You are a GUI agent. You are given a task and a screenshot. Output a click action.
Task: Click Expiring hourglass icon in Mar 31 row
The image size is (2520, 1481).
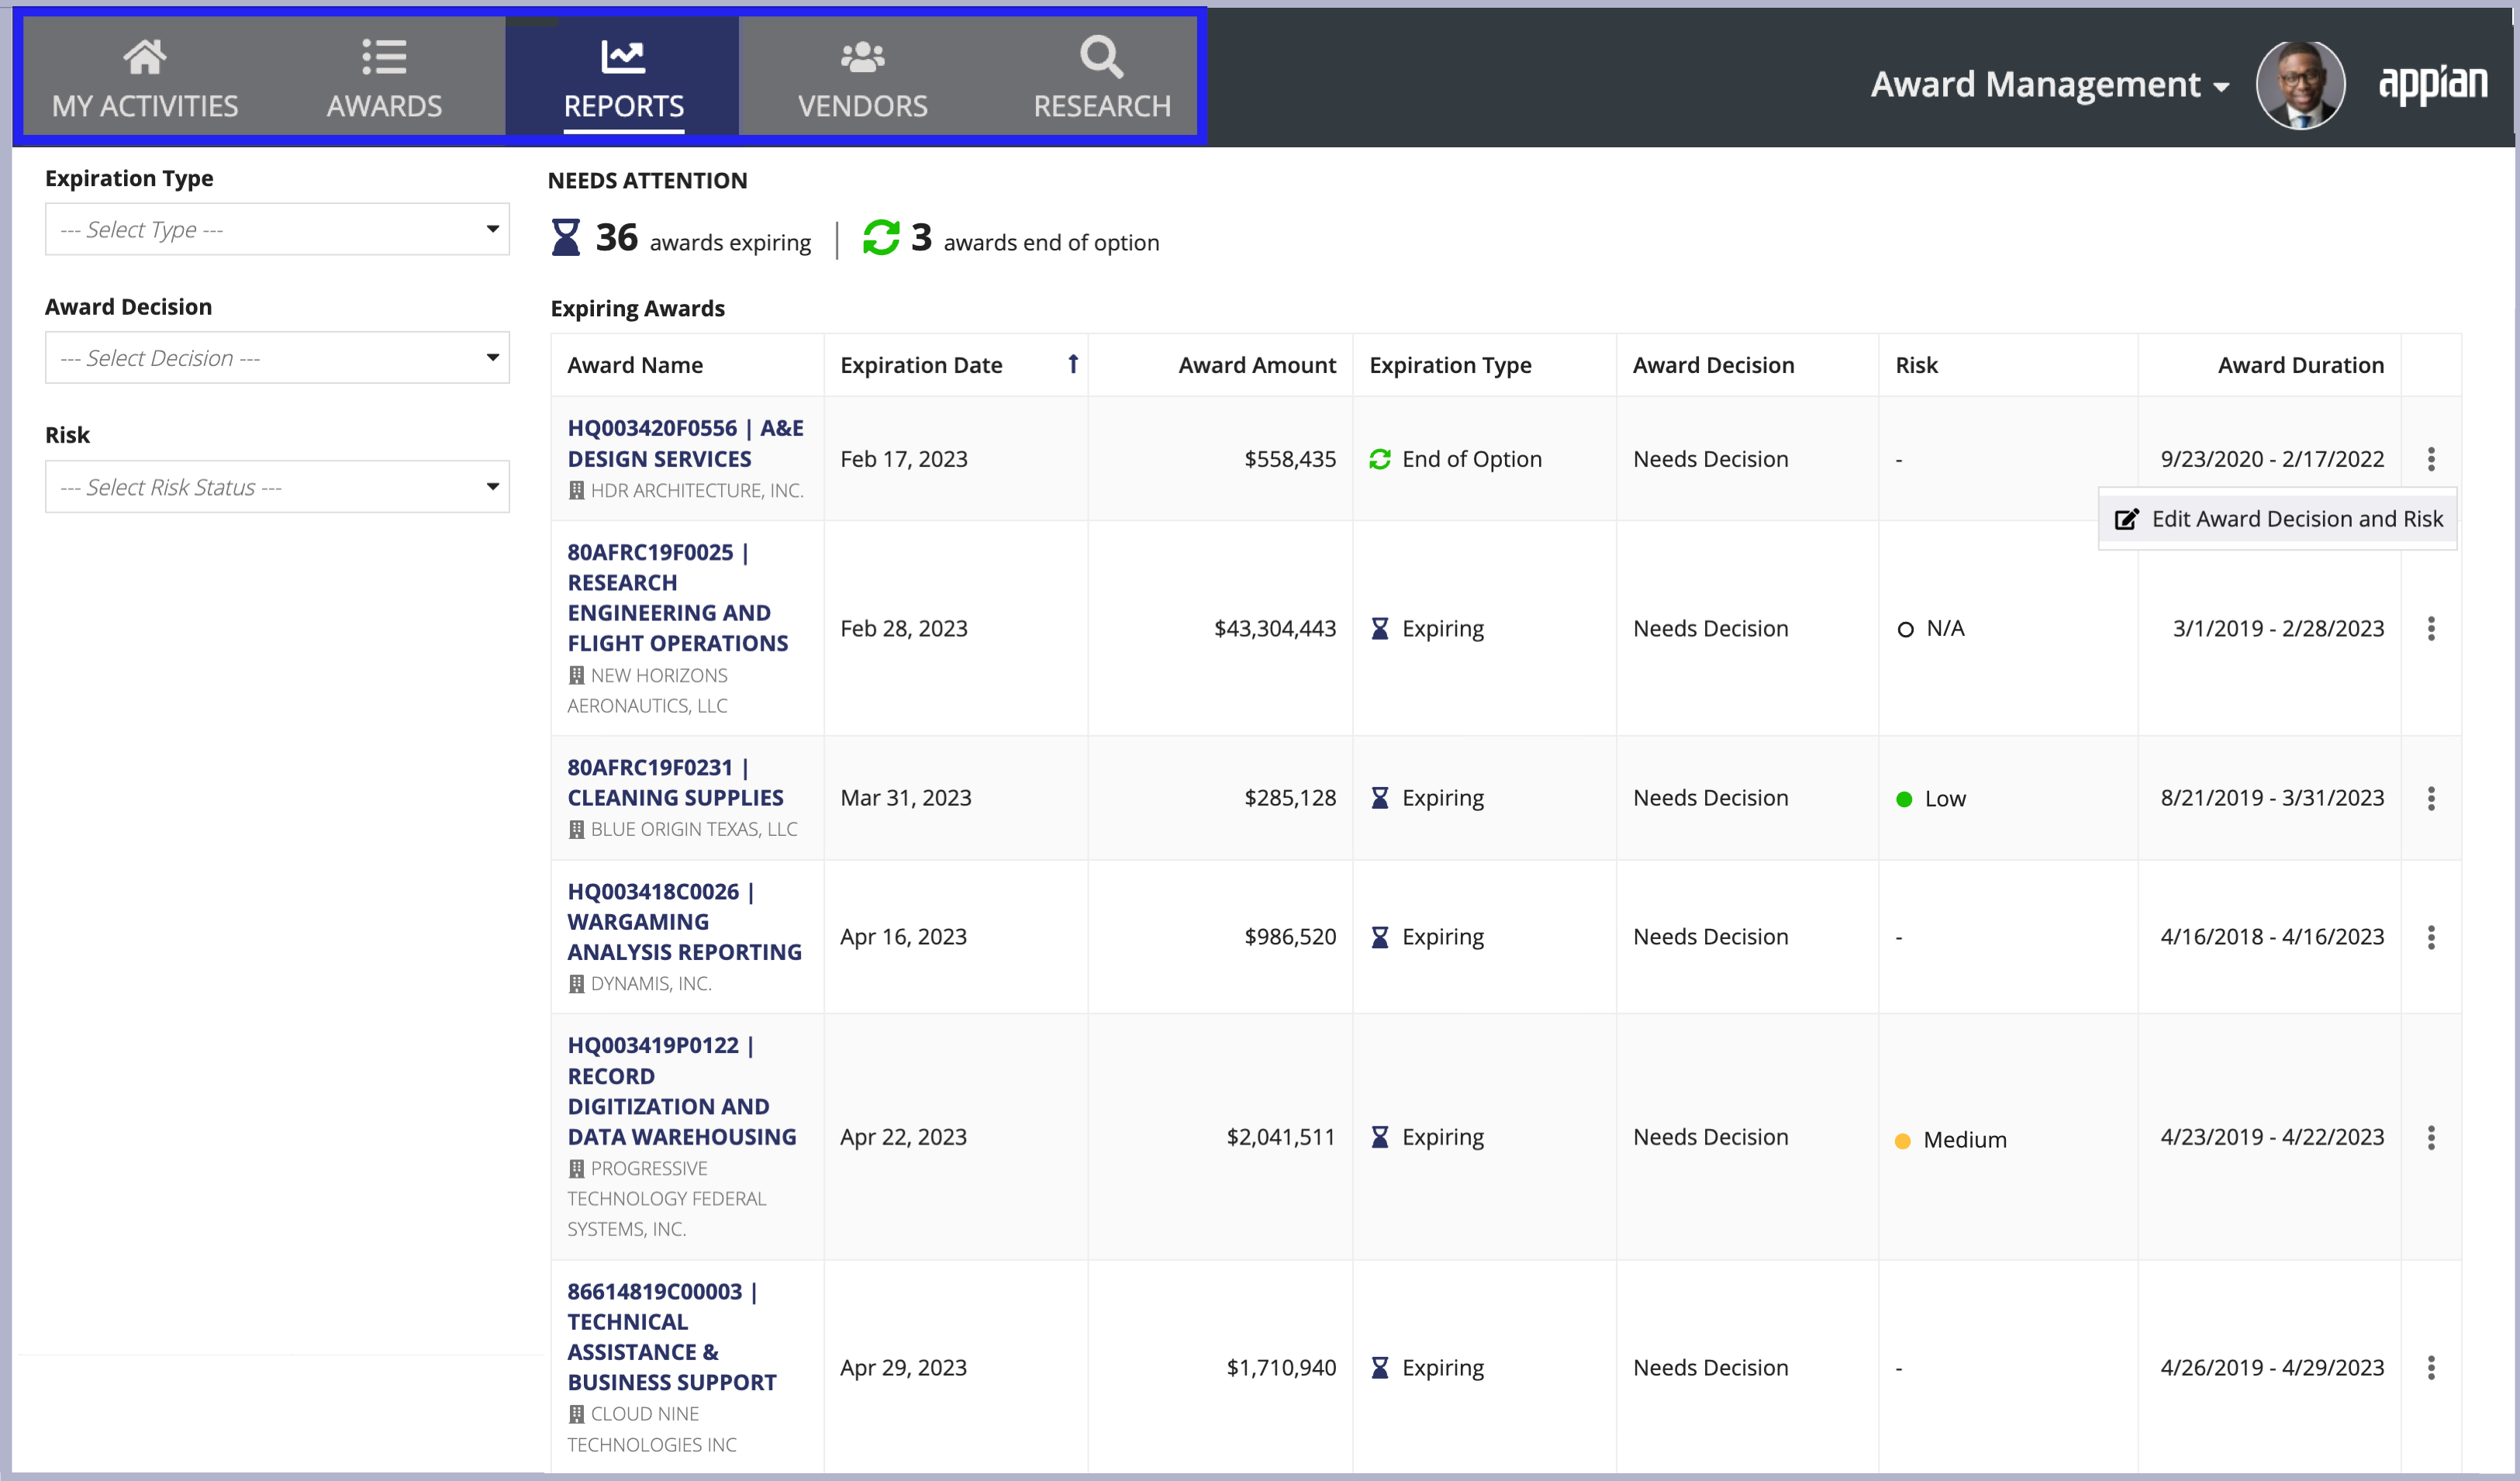pos(1380,798)
